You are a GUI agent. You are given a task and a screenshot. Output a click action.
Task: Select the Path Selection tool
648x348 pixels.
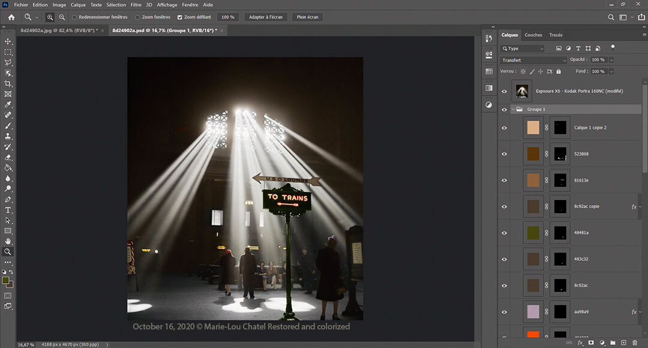8,220
